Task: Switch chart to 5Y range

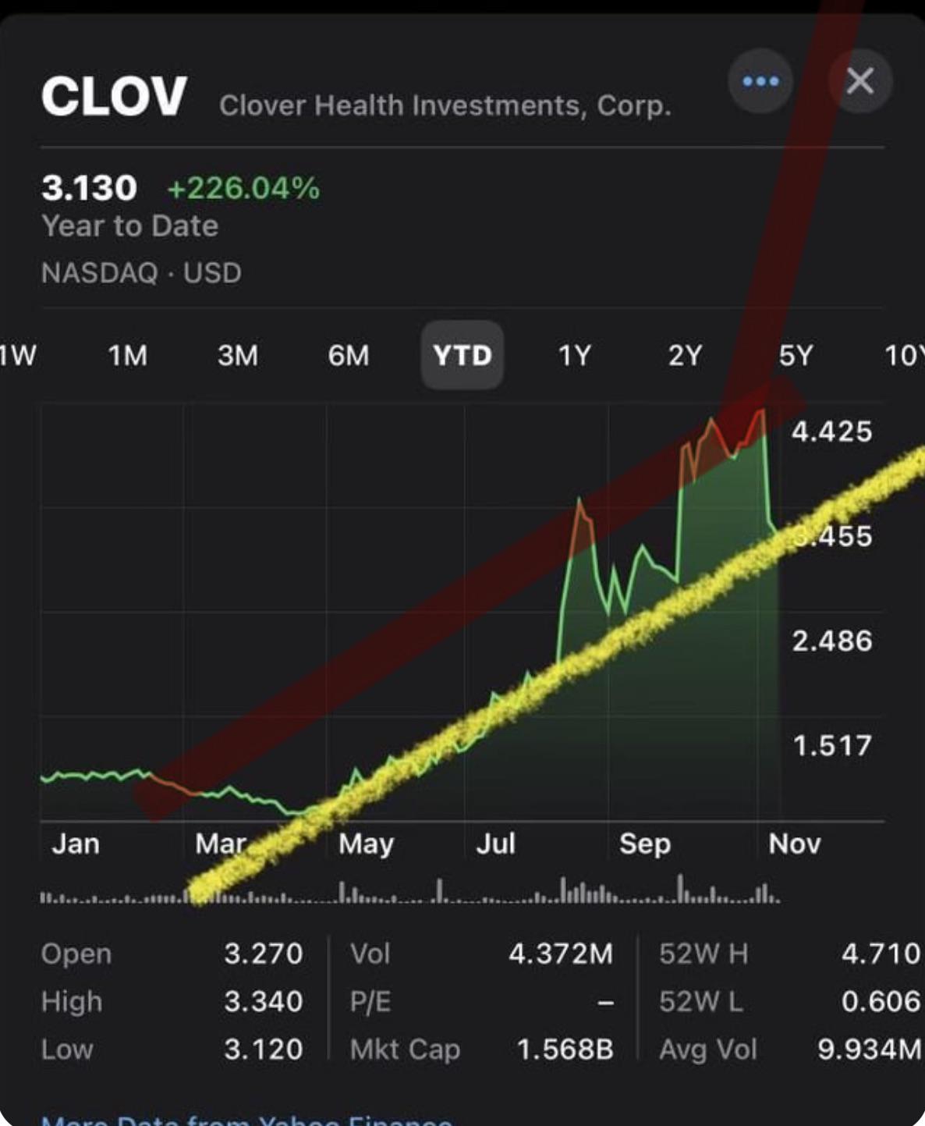Action: (796, 356)
